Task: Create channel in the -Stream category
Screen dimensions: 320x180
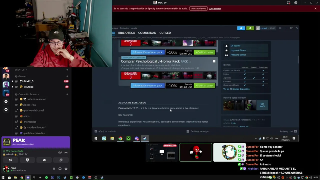Action: pos(67,76)
